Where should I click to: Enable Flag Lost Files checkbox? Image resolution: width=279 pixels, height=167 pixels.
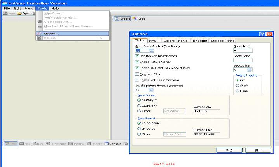coord(137,74)
